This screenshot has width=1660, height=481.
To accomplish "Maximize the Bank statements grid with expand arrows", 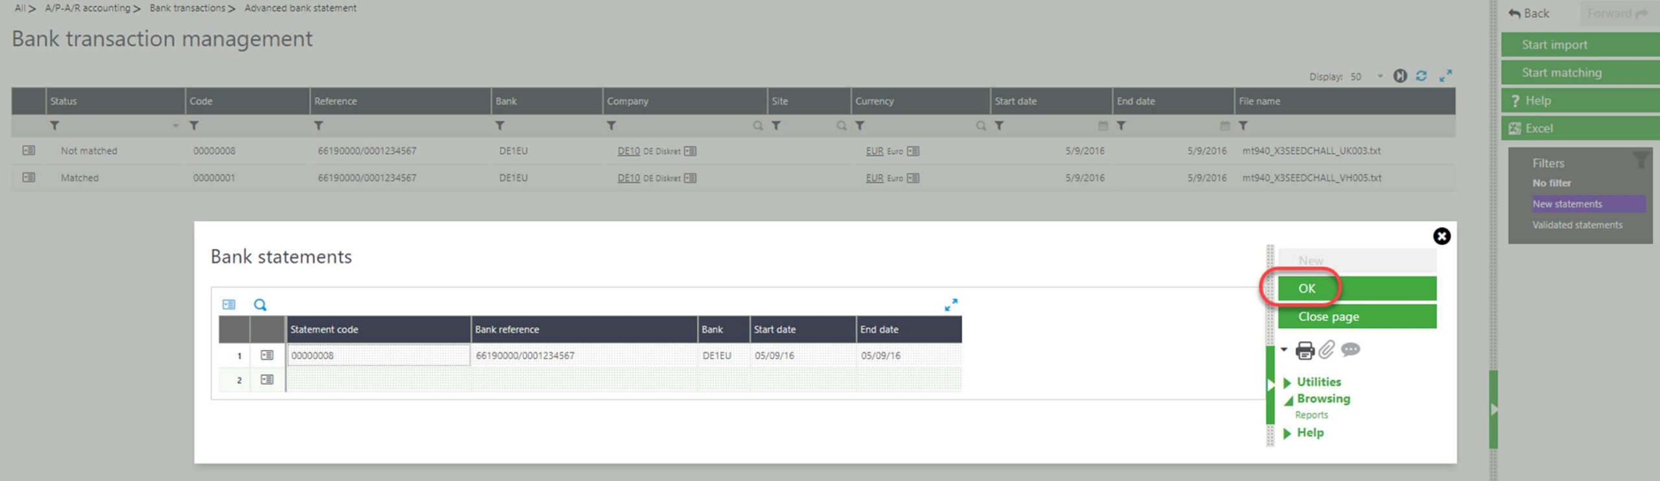I will [x=951, y=305].
